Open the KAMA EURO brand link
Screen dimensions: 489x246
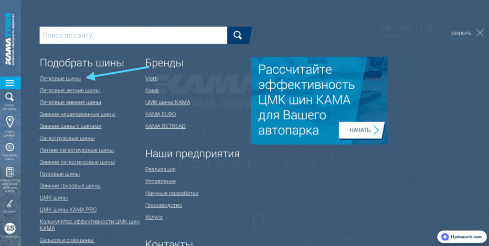coord(160,114)
